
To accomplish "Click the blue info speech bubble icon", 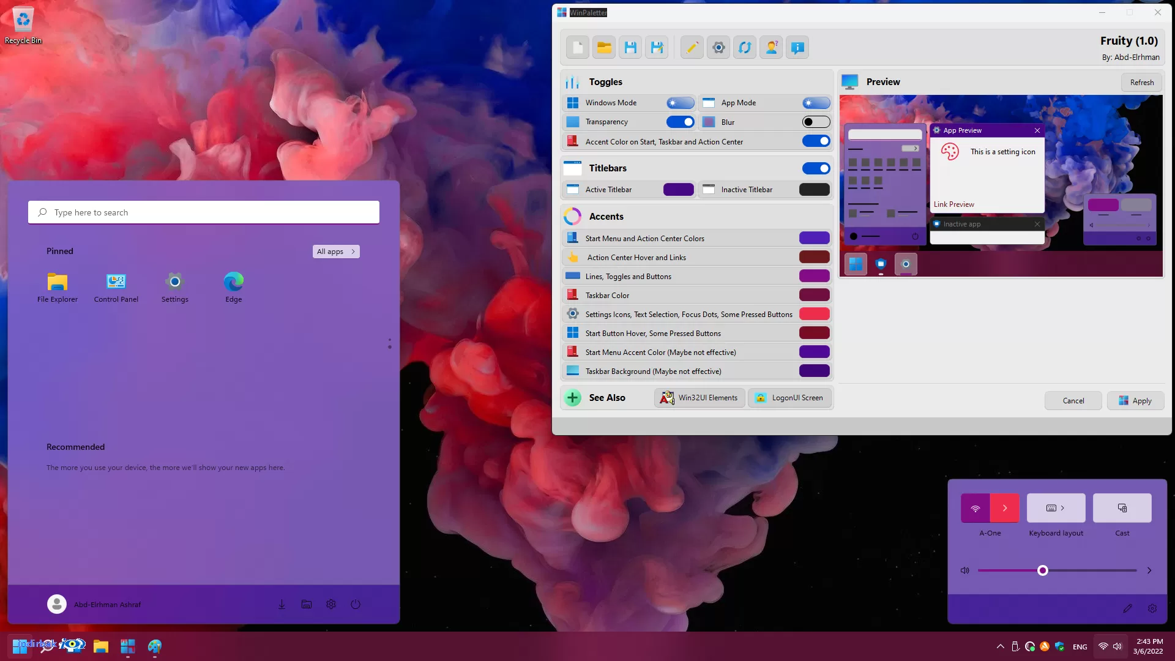I will (797, 48).
